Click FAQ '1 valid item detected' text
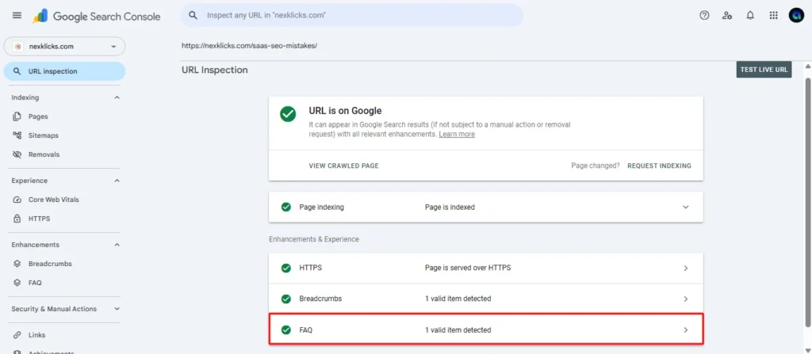The height and width of the screenshot is (354, 812). [x=458, y=329]
